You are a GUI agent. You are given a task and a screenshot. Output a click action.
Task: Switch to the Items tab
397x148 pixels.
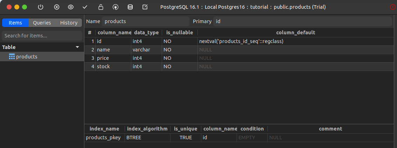(15, 23)
